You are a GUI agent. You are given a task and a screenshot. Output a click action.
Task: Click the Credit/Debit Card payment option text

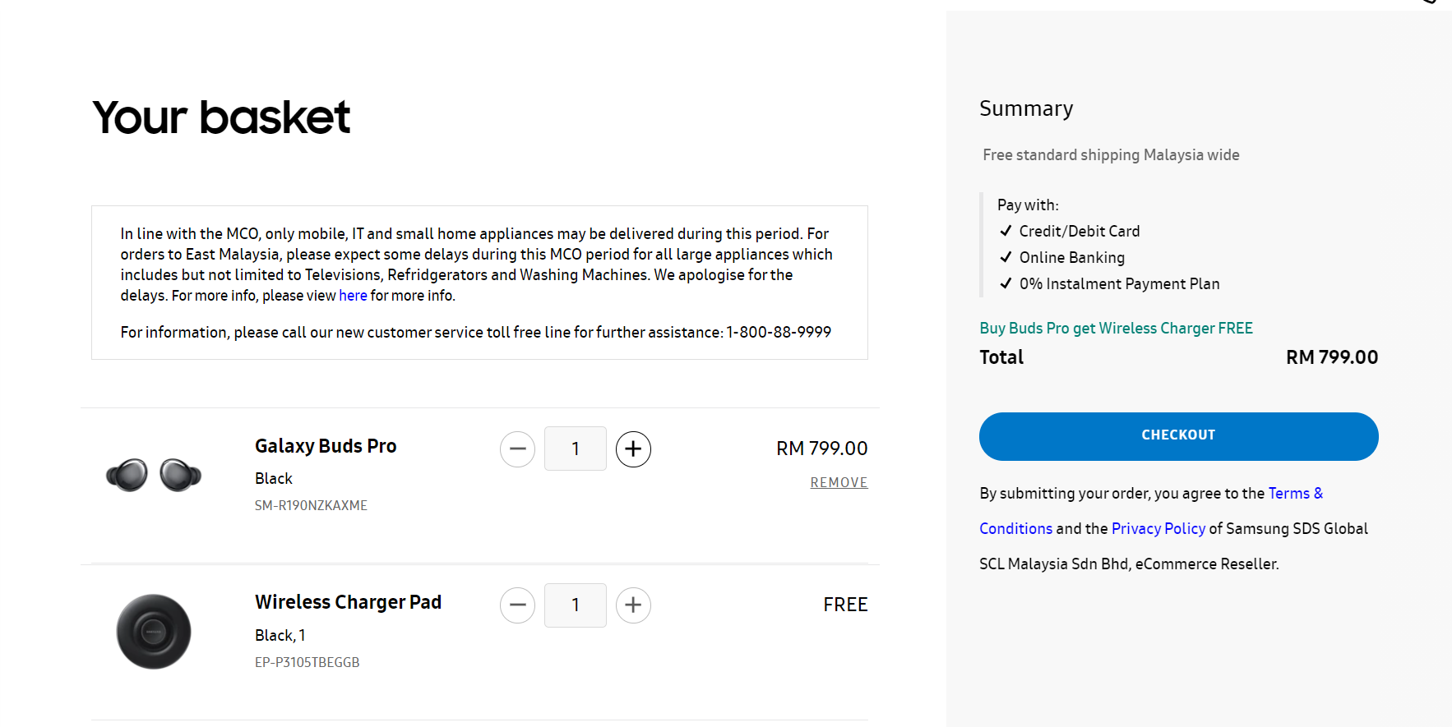1080,232
